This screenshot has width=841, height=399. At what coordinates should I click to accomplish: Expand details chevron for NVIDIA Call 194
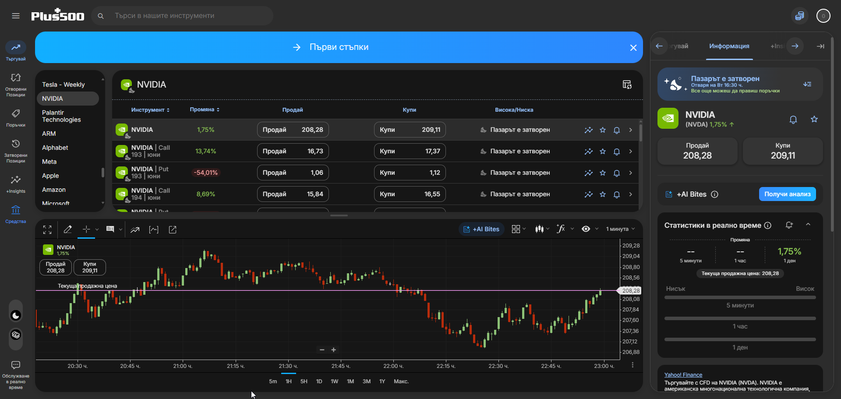pos(631,194)
